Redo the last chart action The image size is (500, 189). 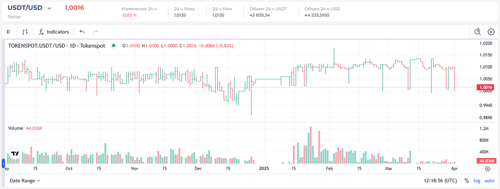tap(95, 32)
